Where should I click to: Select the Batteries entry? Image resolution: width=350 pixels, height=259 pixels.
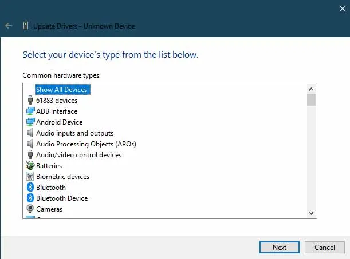(49, 166)
